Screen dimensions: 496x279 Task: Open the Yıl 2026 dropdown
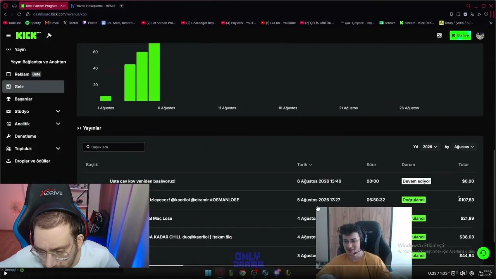(x=430, y=147)
